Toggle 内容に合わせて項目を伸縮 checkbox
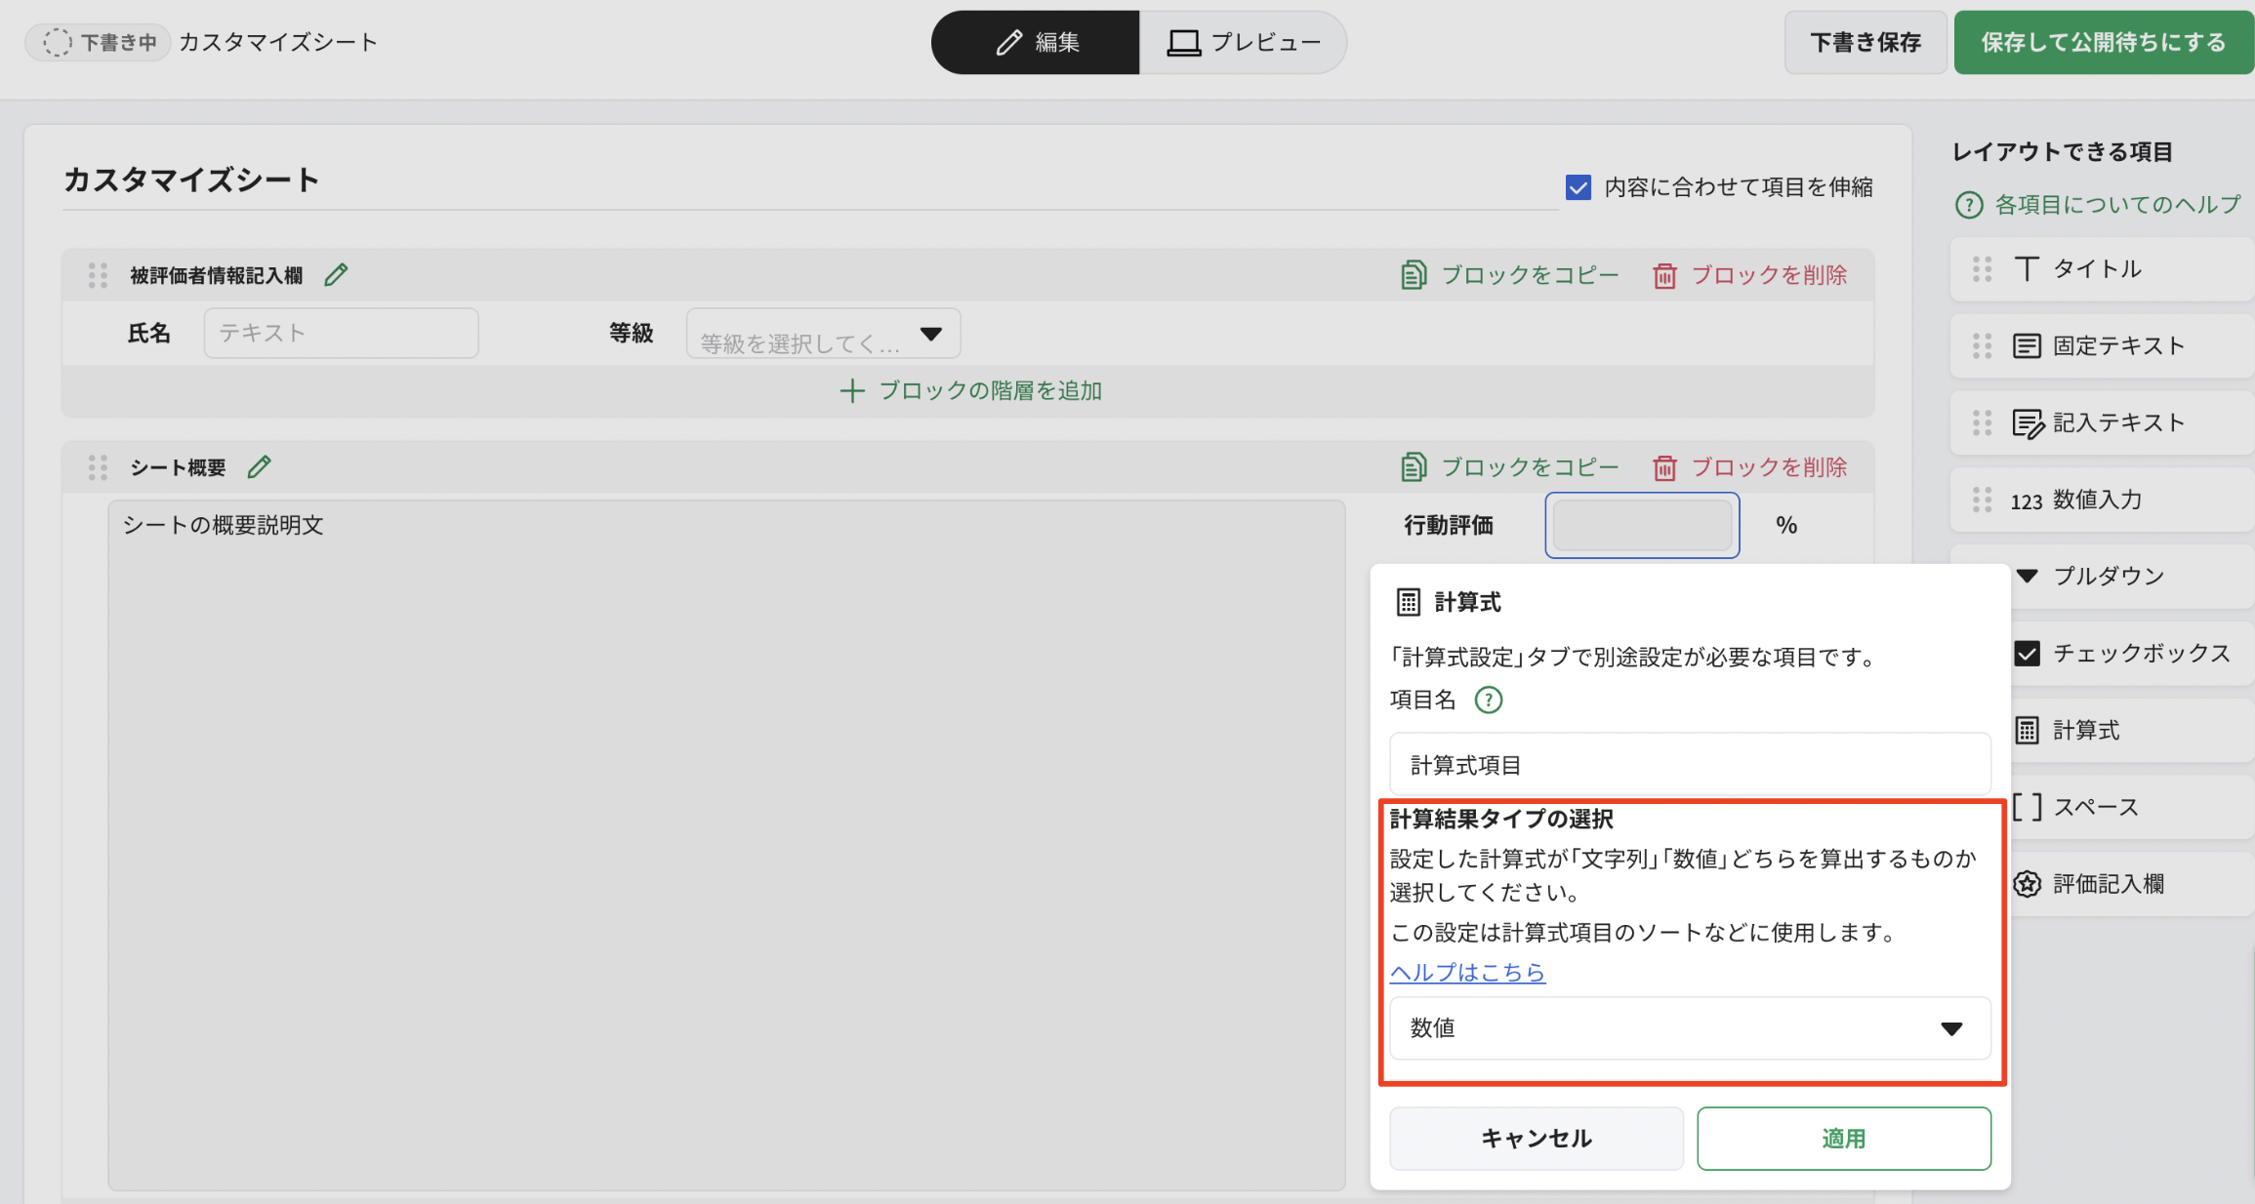2255x1204 pixels. pos(1578,186)
